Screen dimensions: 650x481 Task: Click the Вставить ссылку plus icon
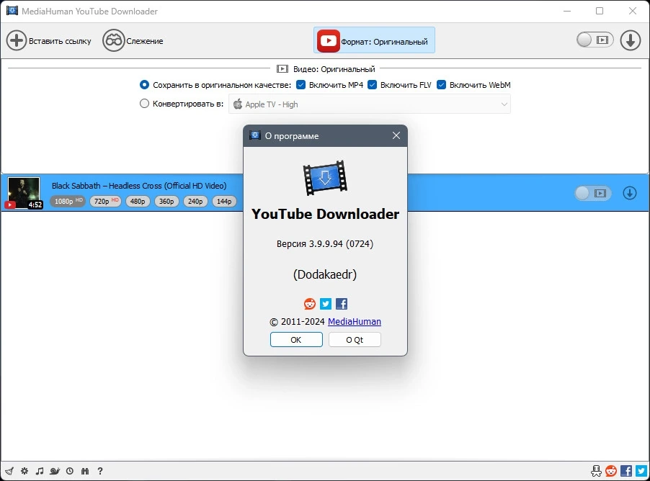coord(17,40)
